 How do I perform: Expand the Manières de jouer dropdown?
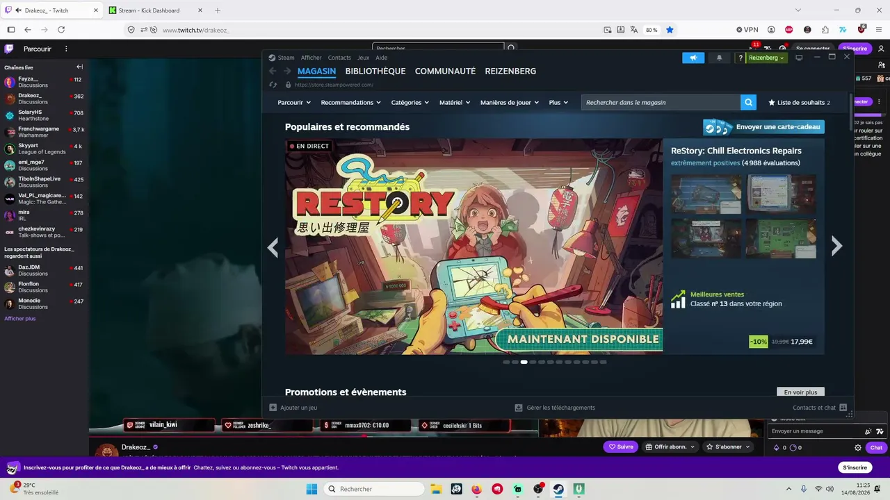(x=510, y=102)
